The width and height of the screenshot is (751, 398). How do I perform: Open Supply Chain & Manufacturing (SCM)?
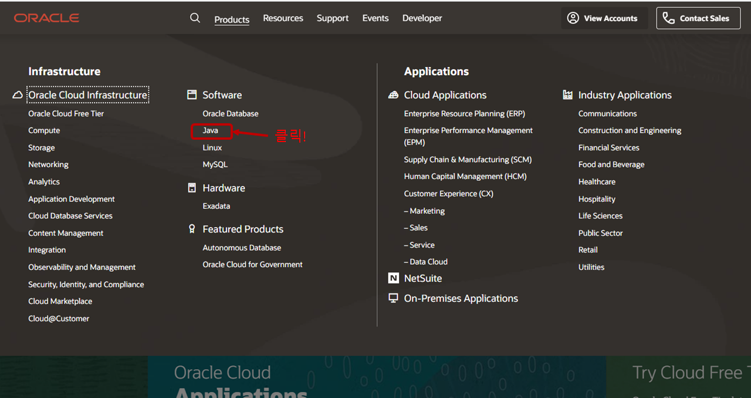point(468,160)
